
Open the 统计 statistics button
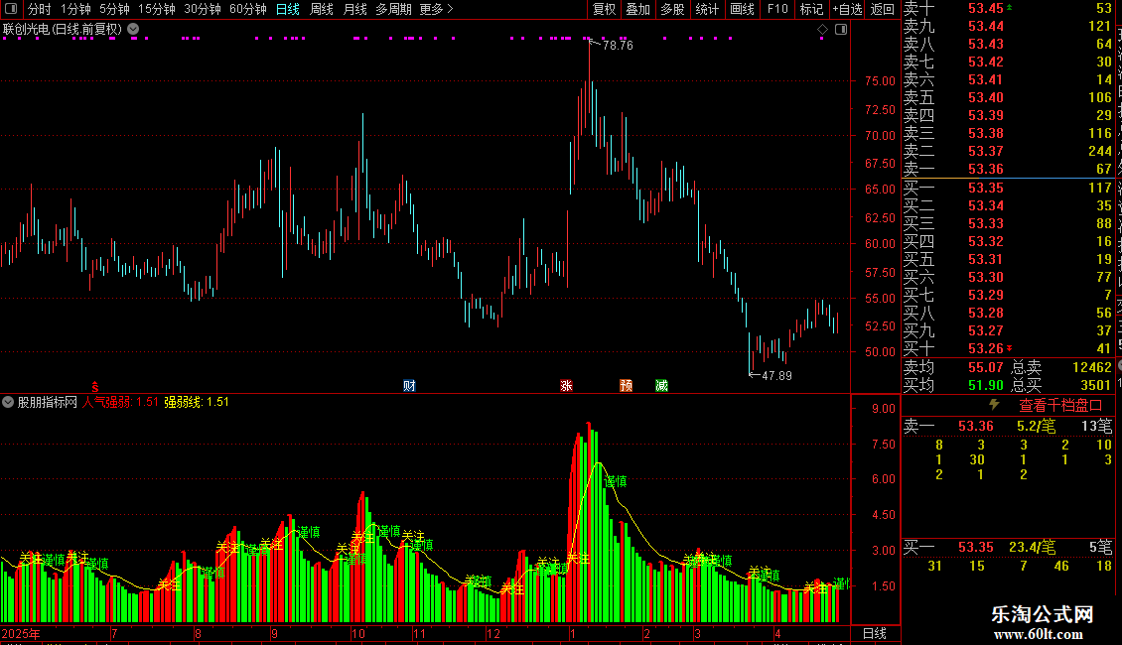707,9
